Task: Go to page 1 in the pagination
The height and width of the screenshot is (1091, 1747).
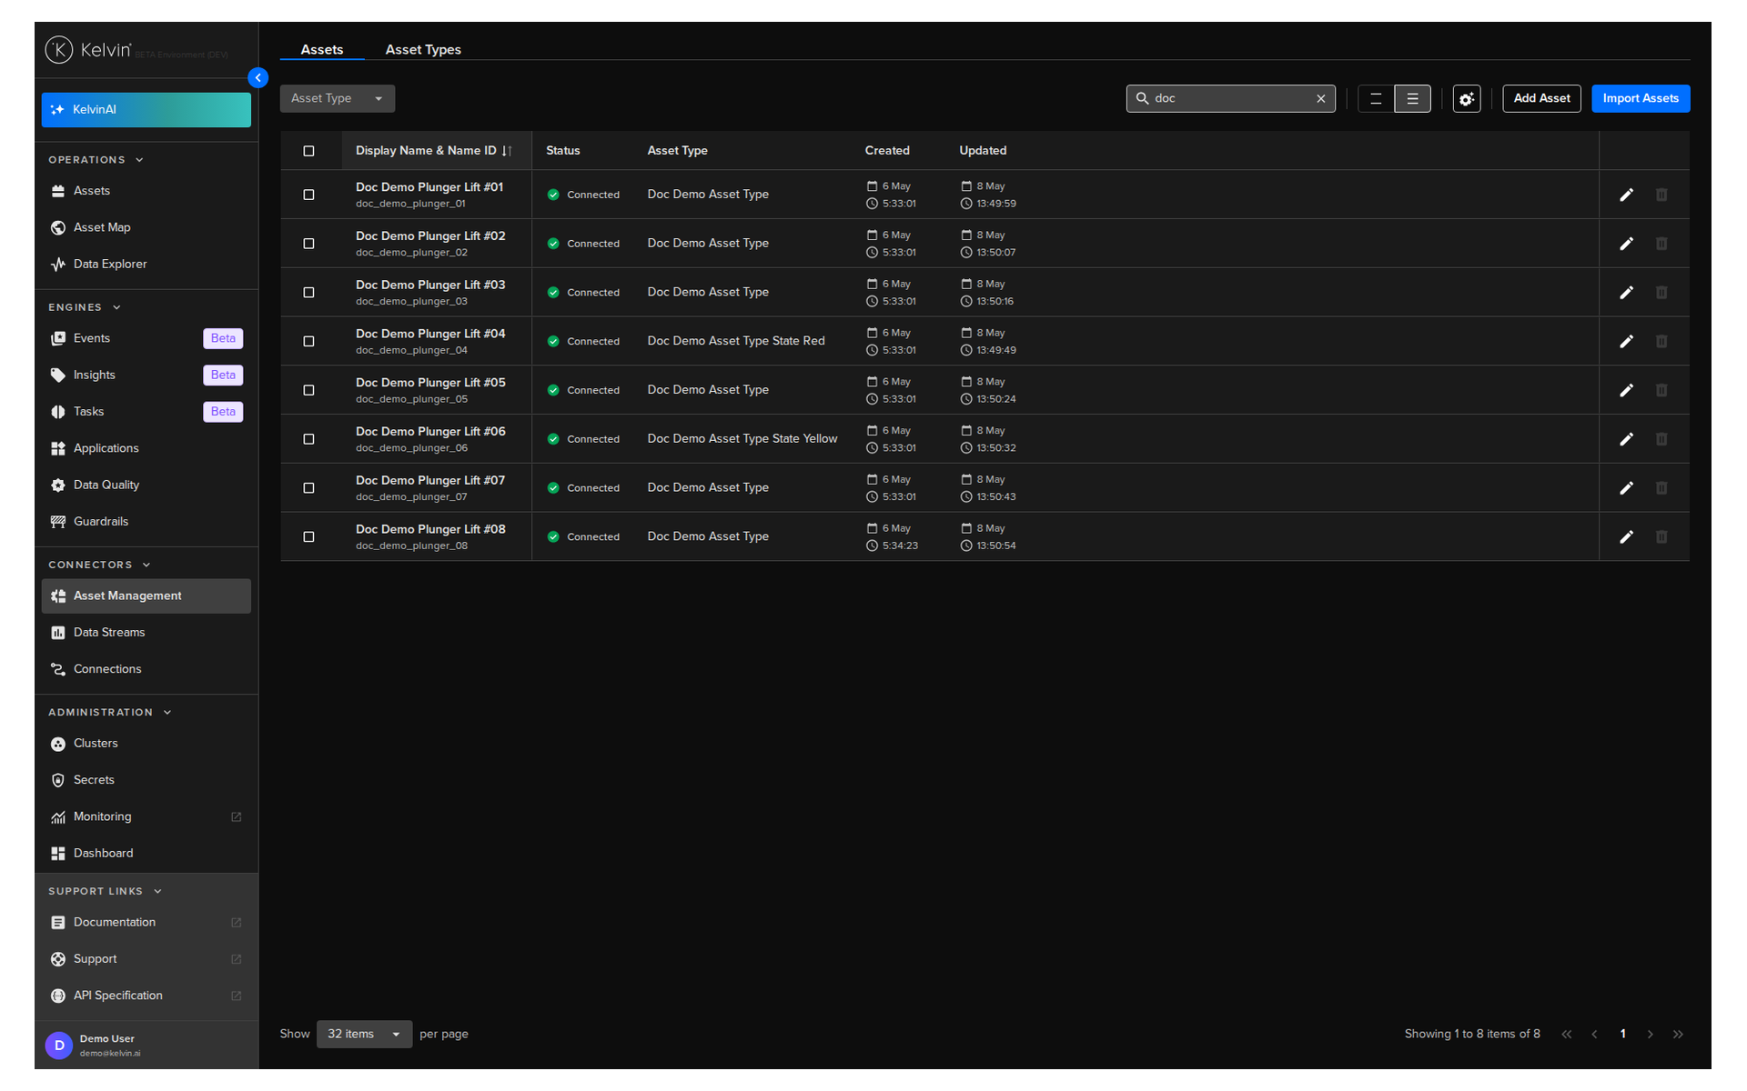Action: [x=1622, y=1035]
